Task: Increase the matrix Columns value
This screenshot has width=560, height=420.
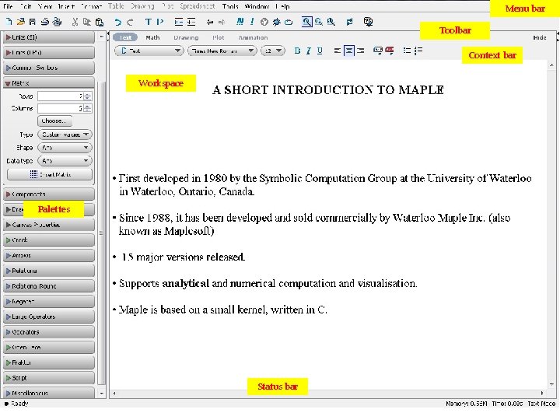Action: 87,107
